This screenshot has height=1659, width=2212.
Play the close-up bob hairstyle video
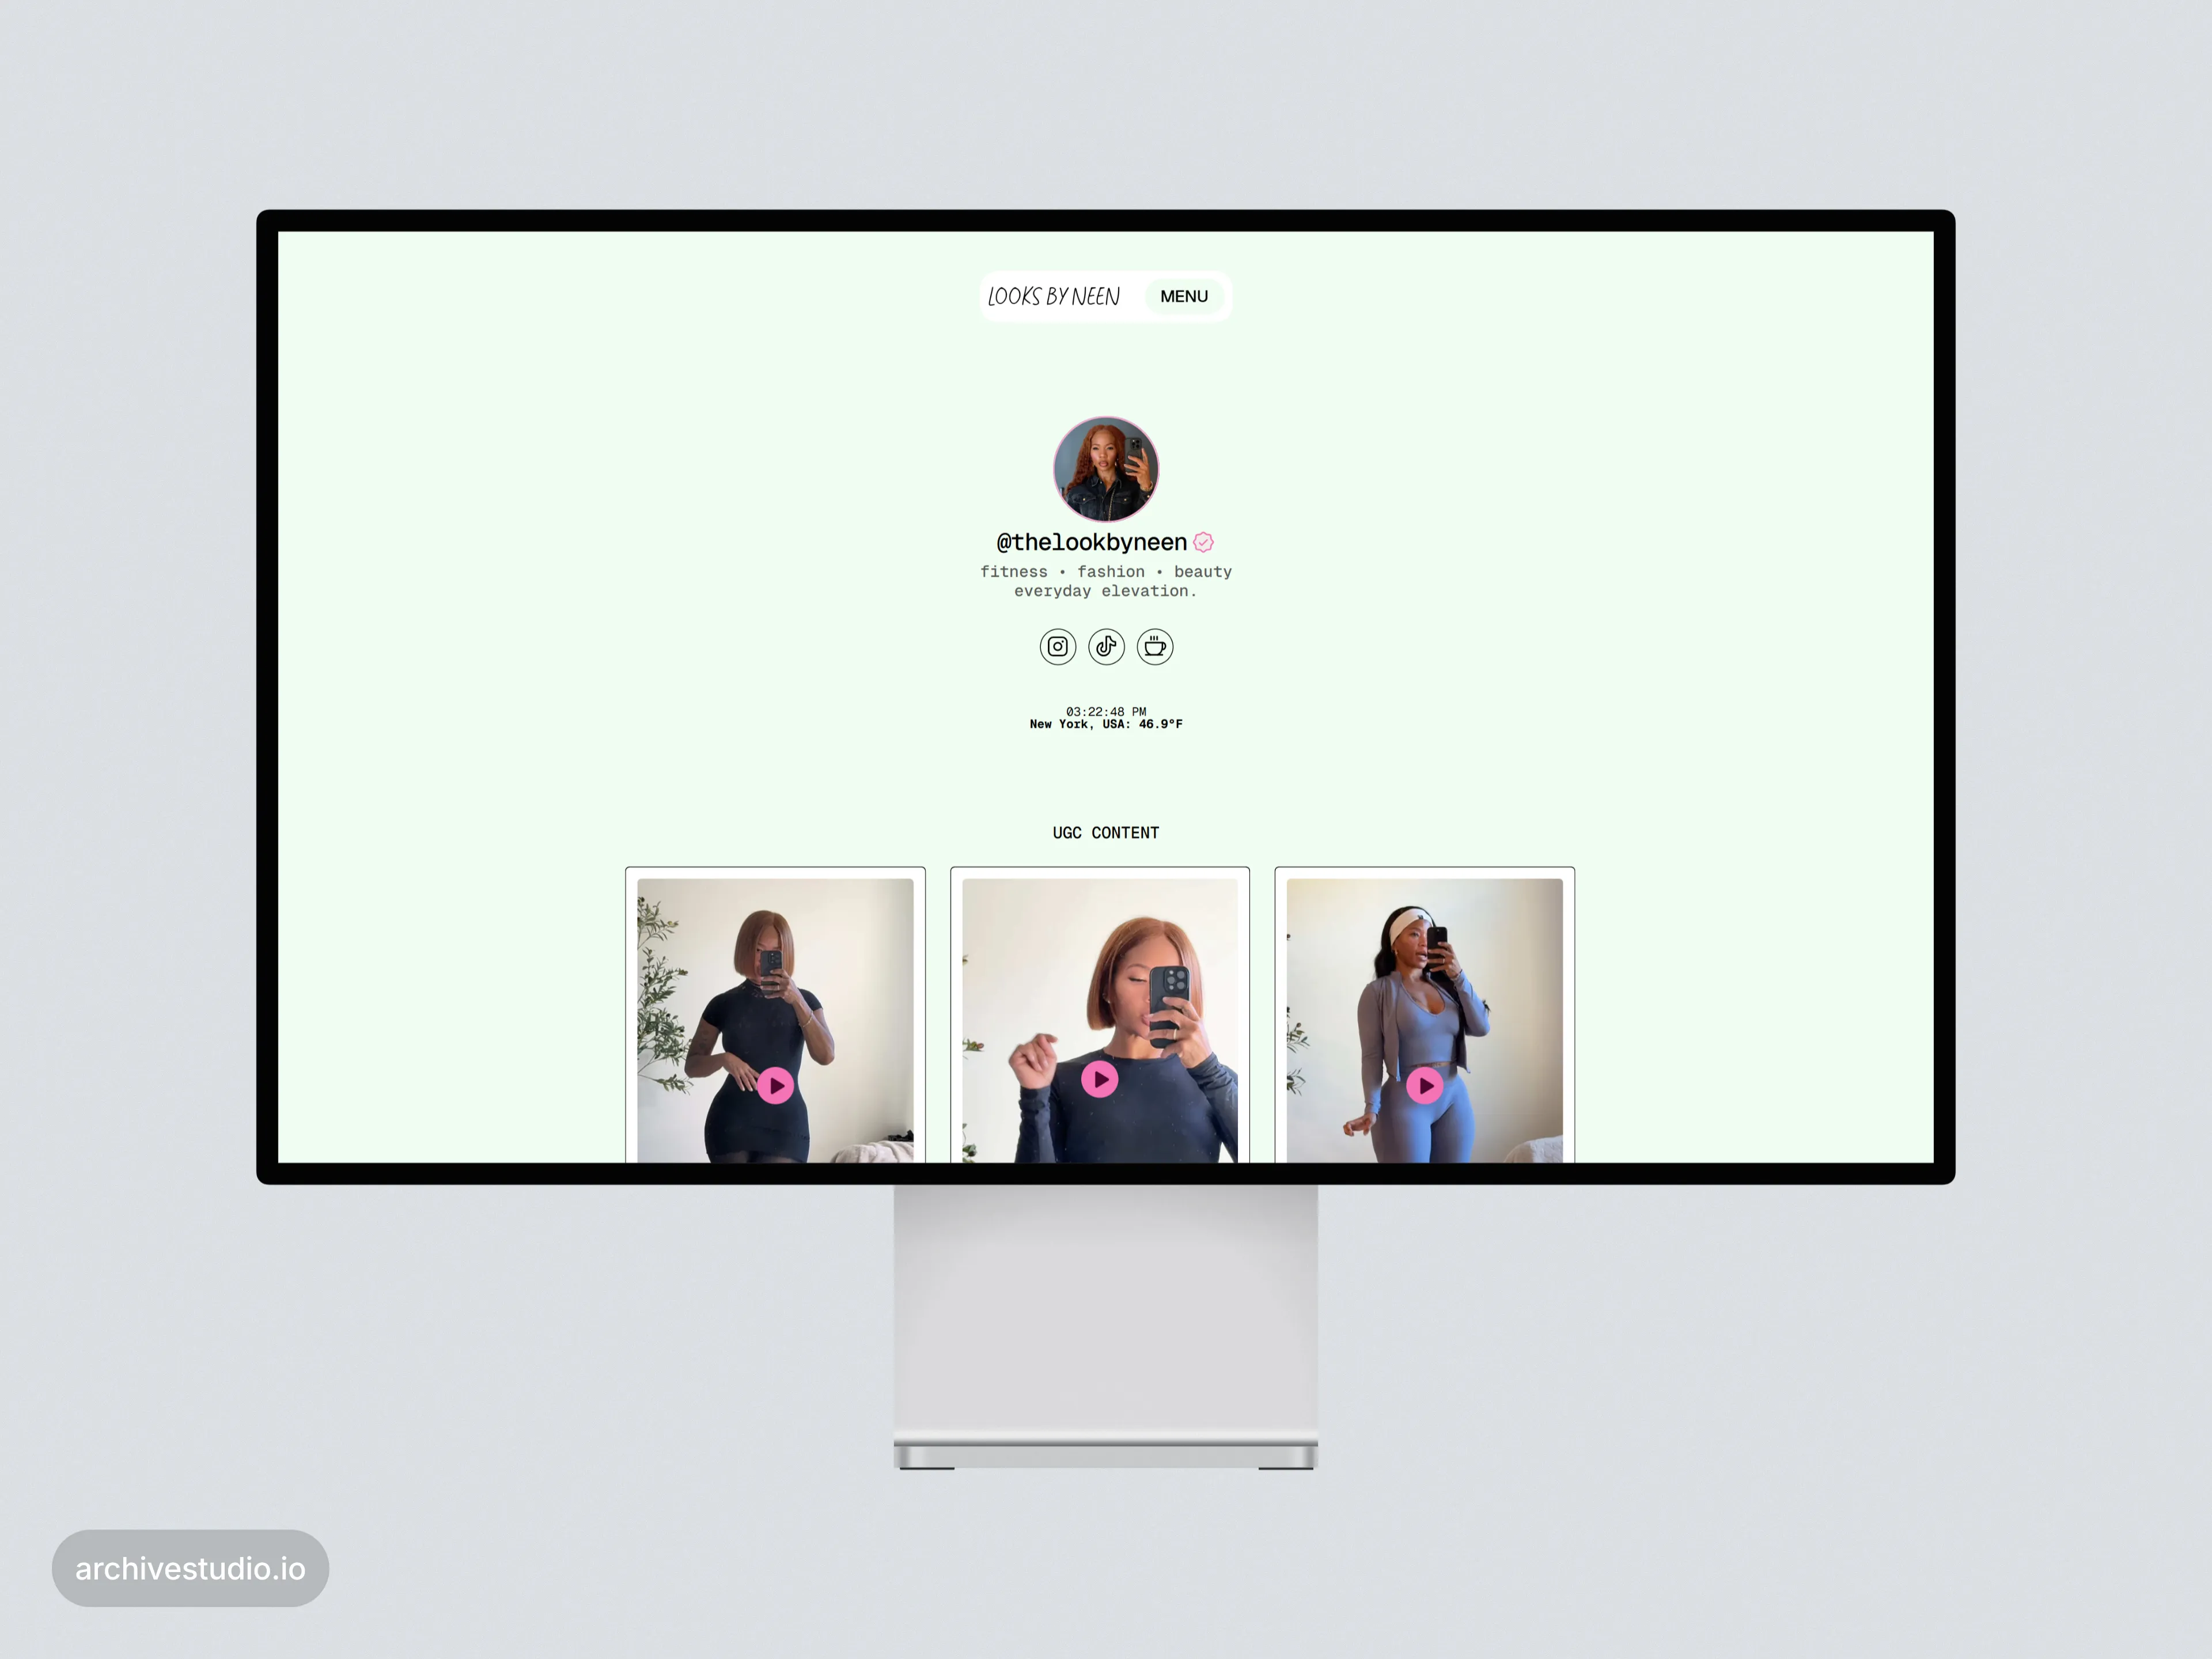(x=1100, y=1079)
